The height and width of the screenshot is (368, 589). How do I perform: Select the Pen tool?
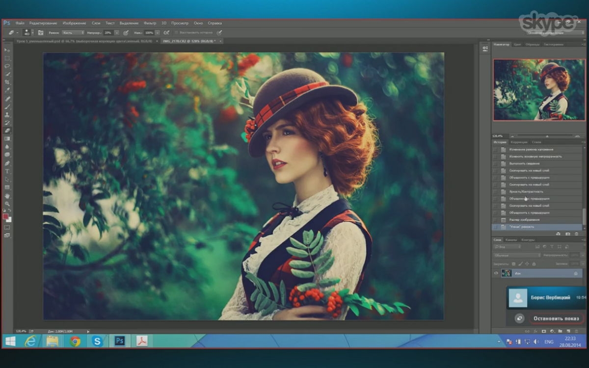pos(7,163)
